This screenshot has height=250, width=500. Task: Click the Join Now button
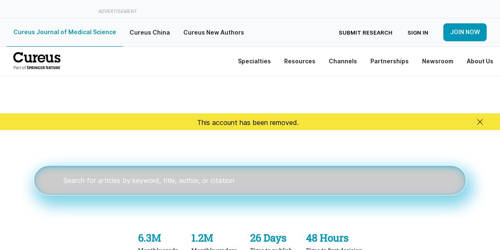(465, 32)
